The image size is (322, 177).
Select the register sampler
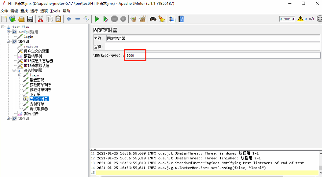coord(31,47)
